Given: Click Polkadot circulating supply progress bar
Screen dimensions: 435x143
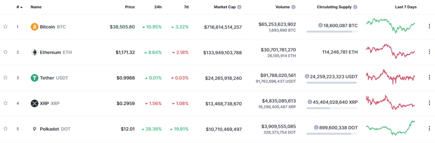Looking at the screenshot, I should (332, 134).
